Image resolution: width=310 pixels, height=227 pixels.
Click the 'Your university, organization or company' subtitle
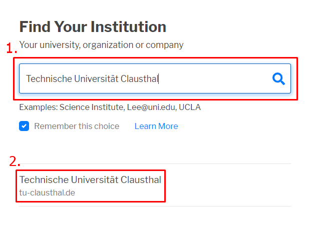[x=101, y=45]
